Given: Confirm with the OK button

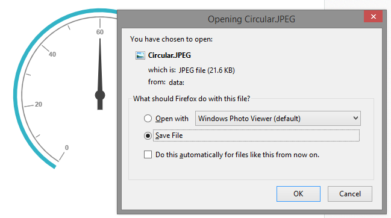Looking at the screenshot, I should 298,194.
